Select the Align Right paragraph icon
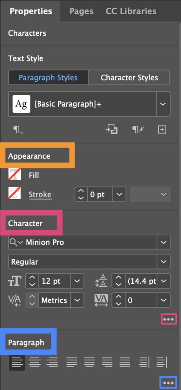The width and height of the screenshot is (181, 390). [52, 362]
